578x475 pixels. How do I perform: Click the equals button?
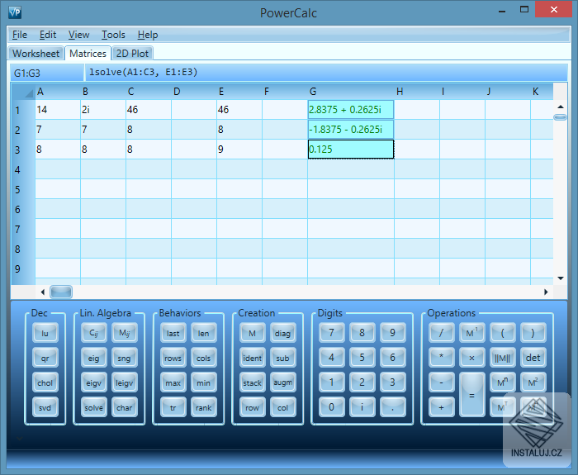471,395
